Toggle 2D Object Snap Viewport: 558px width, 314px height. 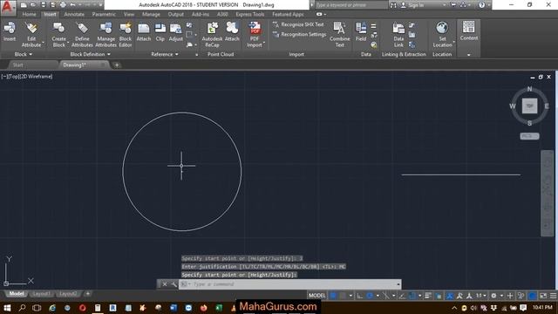[x=412, y=296]
